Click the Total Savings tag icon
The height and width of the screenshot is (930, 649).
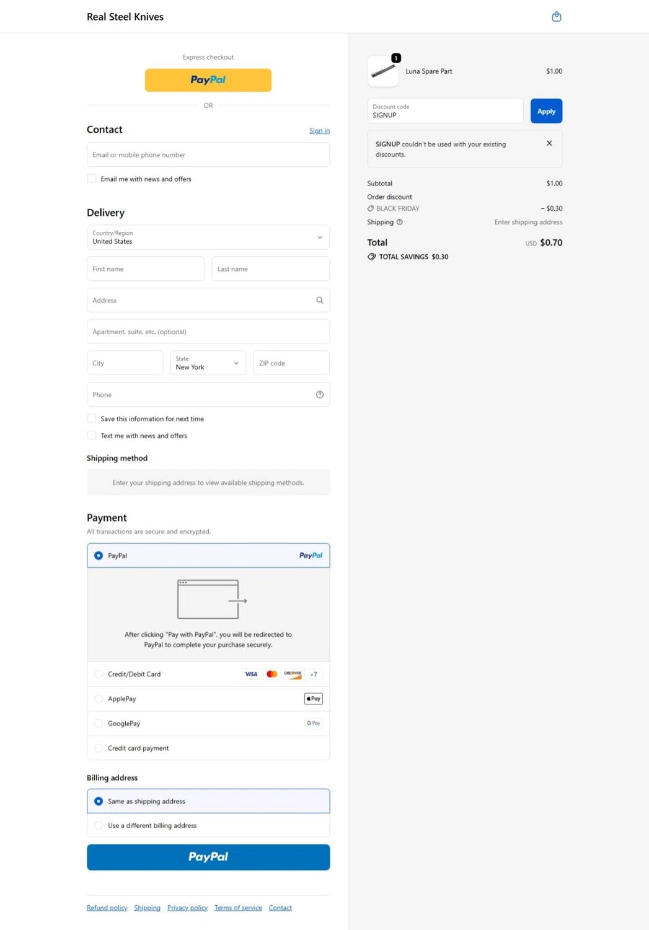371,257
